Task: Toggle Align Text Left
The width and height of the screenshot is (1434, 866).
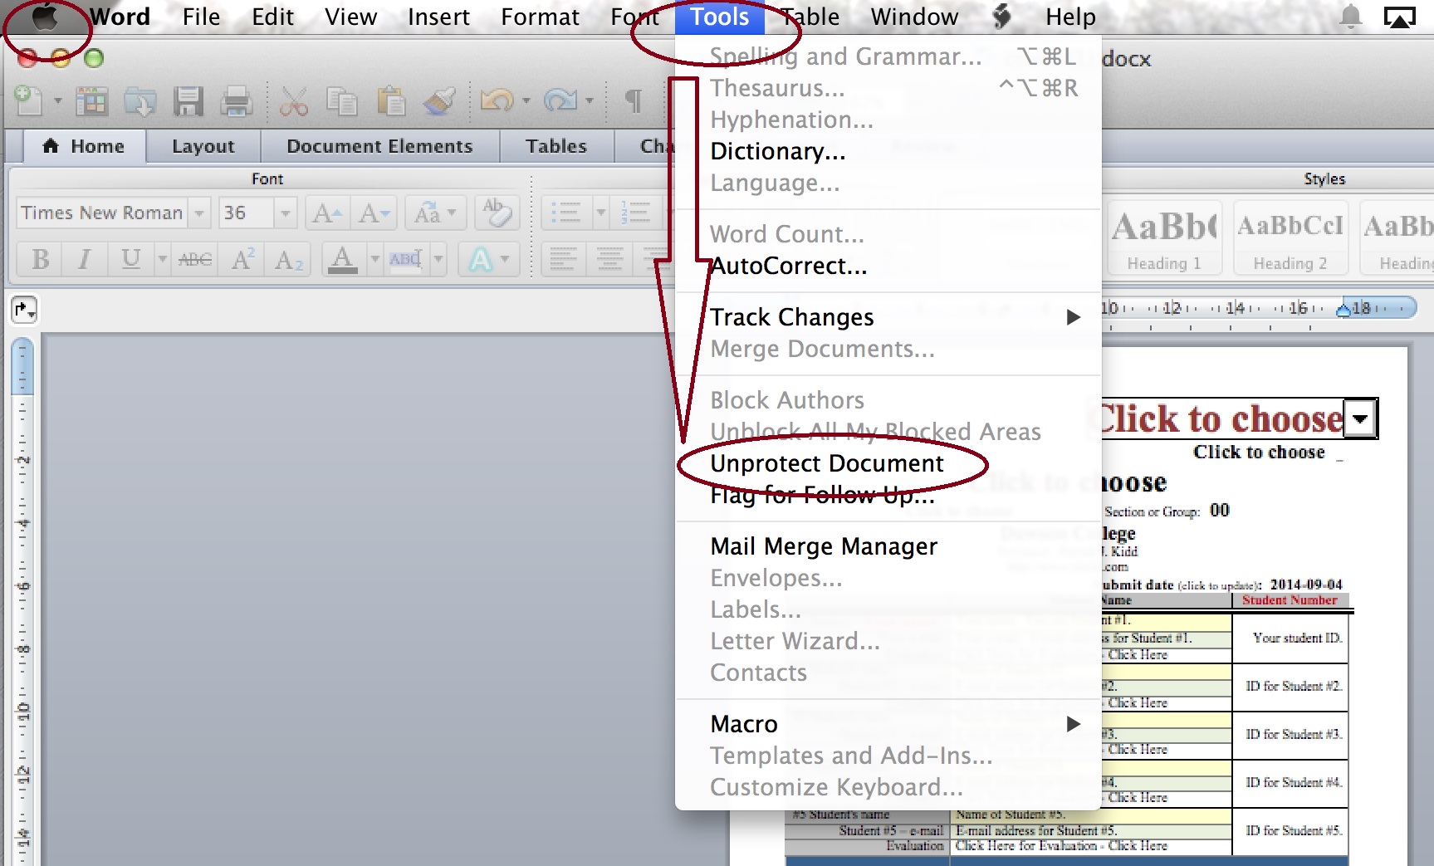Action: (563, 260)
